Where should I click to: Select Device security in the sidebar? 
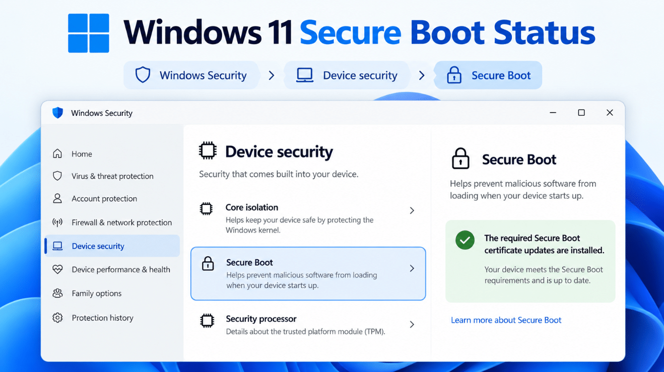[x=112, y=246]
